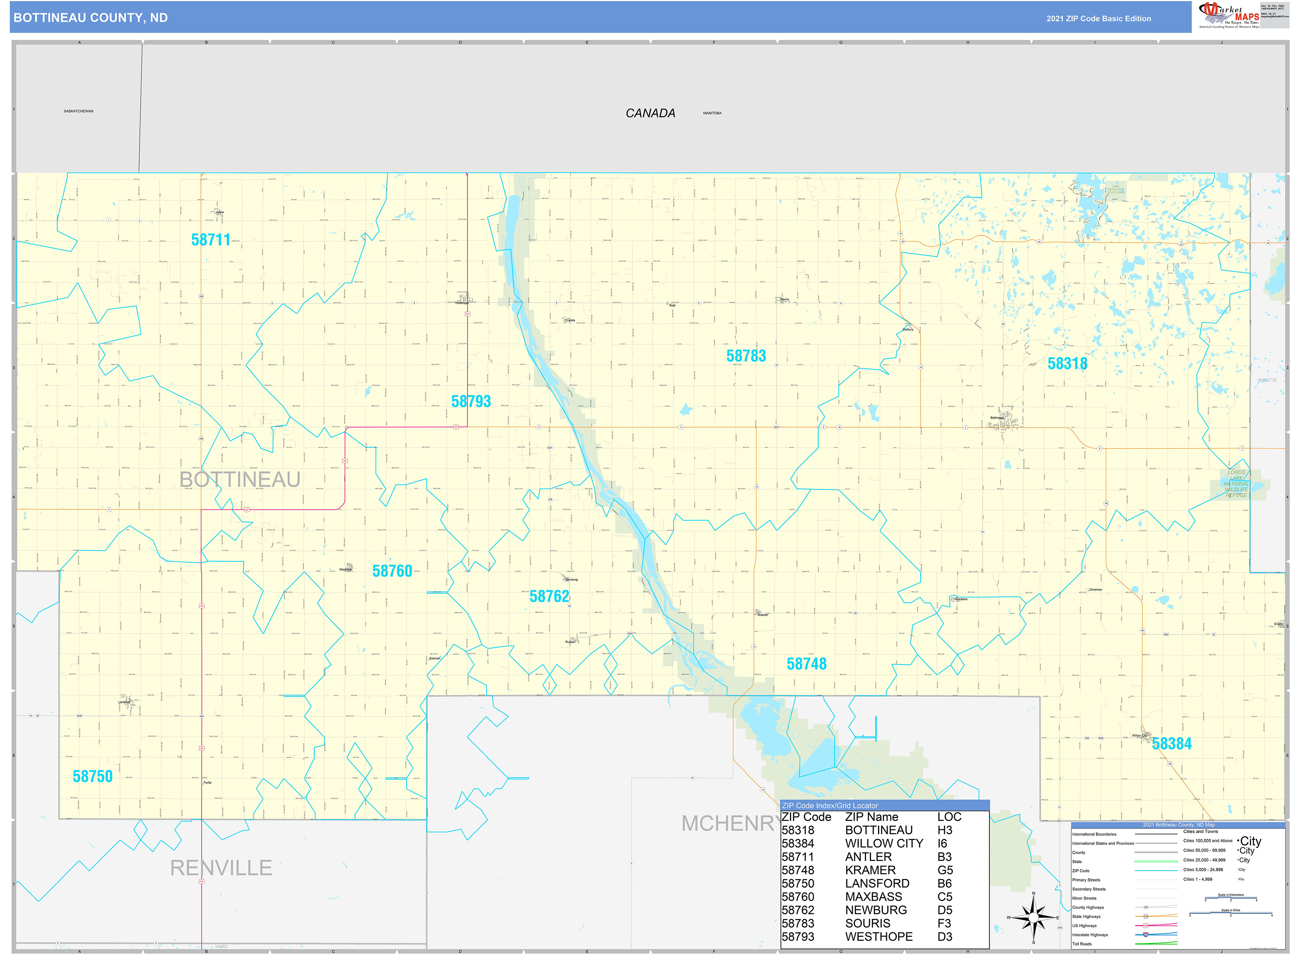Click ZIP code 58318 on the map
Image resolution: width=1300 pixels, height=955 pixels.
(1068, 364)
